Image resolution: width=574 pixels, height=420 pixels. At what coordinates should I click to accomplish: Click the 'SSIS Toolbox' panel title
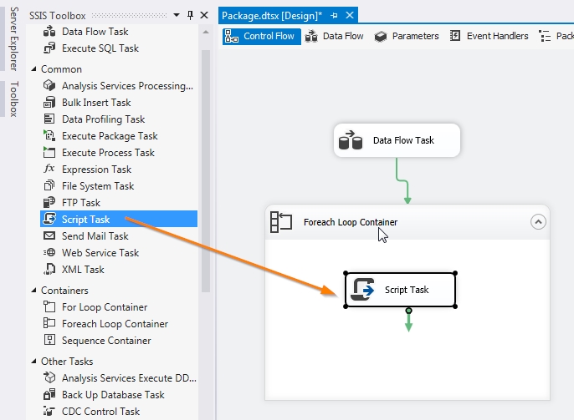tap(58, 16)
